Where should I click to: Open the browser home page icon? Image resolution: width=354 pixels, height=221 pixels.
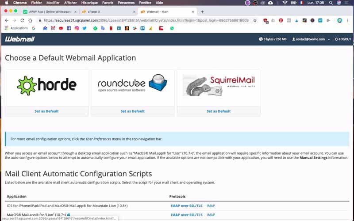[x=30, y=20]
